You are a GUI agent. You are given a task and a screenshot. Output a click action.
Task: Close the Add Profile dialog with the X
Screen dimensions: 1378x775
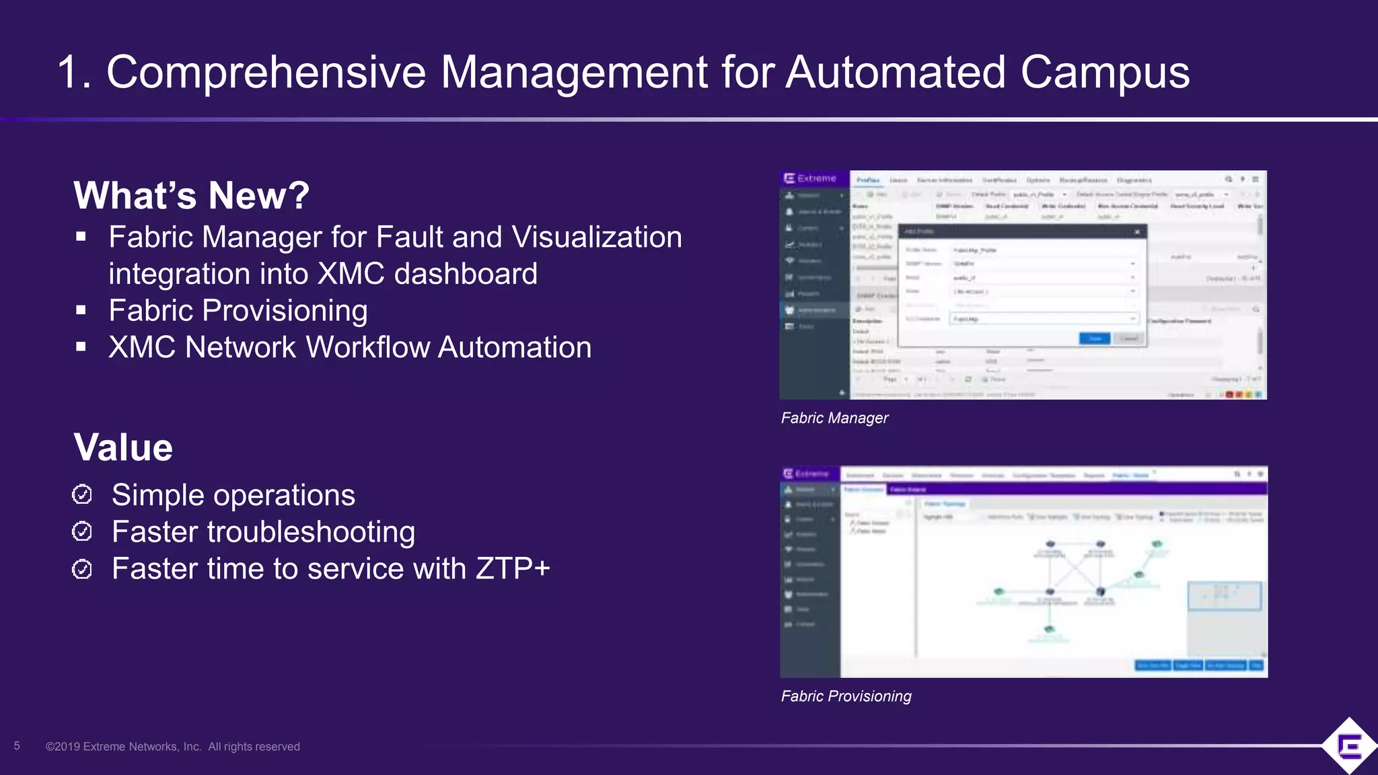[1137, 232]
